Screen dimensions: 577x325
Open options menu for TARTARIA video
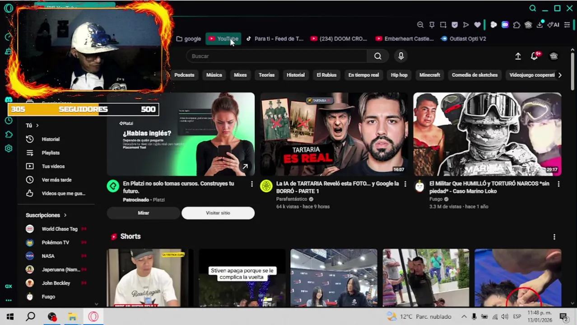(x=405, y=184)
